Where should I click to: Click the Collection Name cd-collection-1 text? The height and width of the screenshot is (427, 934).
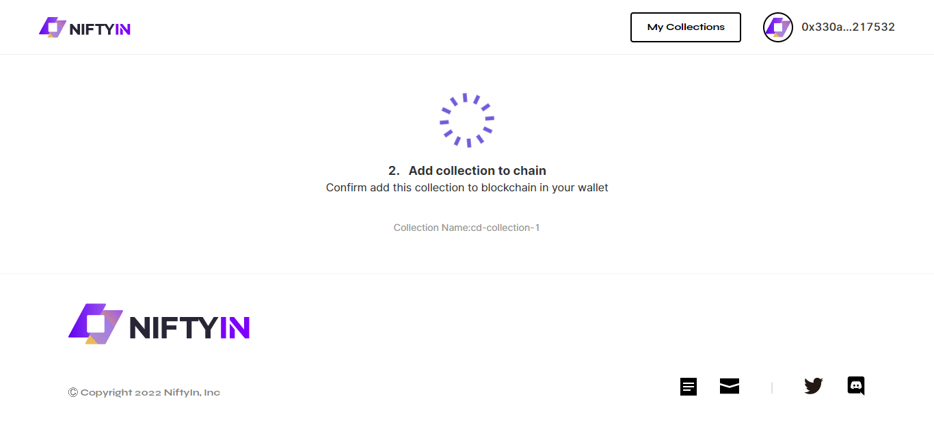pyautogui.click(x=467, y=228)
